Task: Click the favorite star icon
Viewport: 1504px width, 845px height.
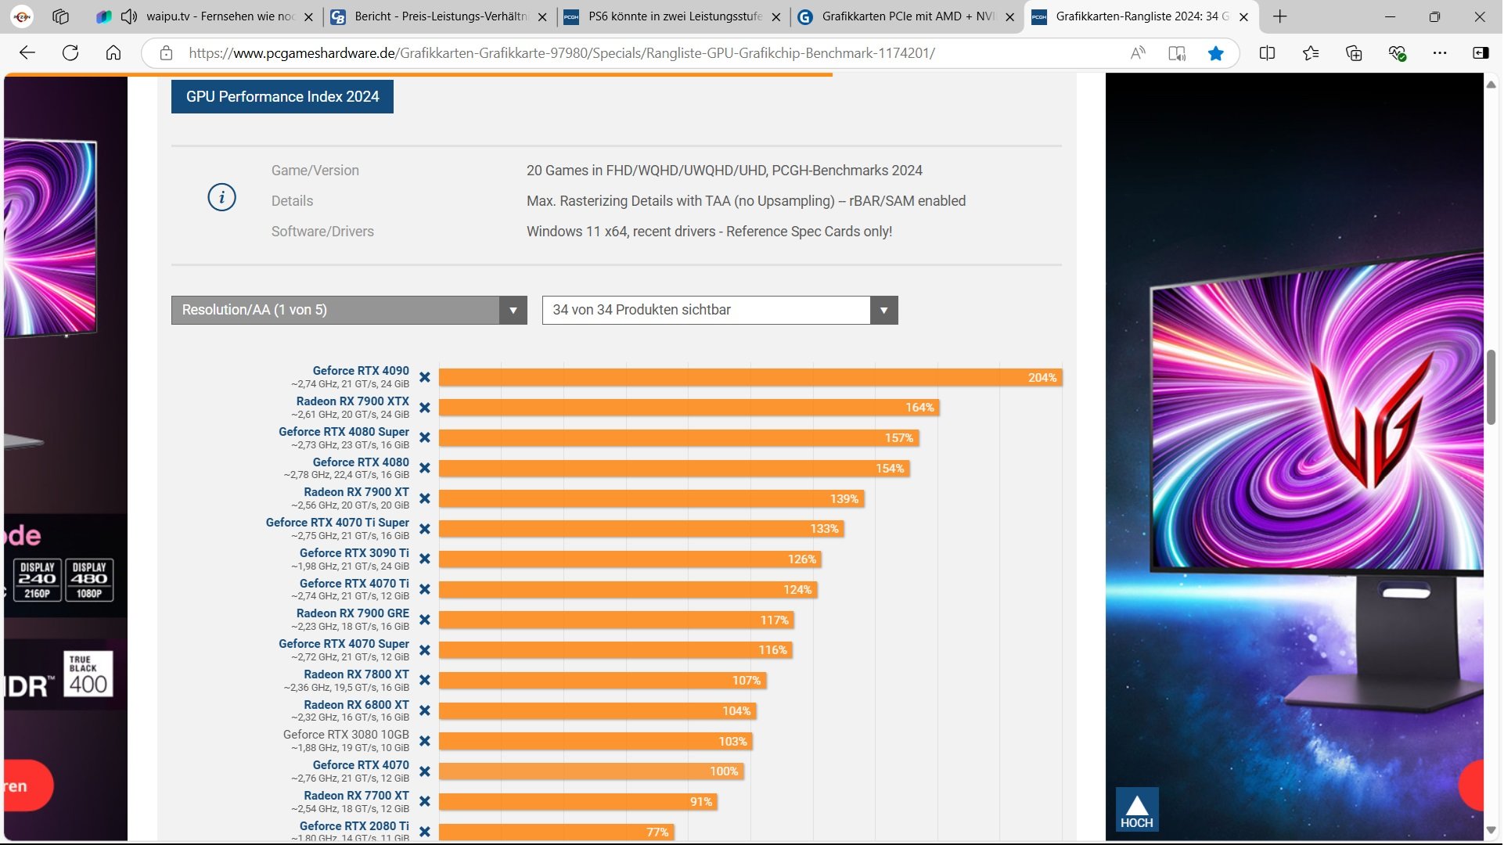Action: pyautogui.click(x=1215, y=53)
